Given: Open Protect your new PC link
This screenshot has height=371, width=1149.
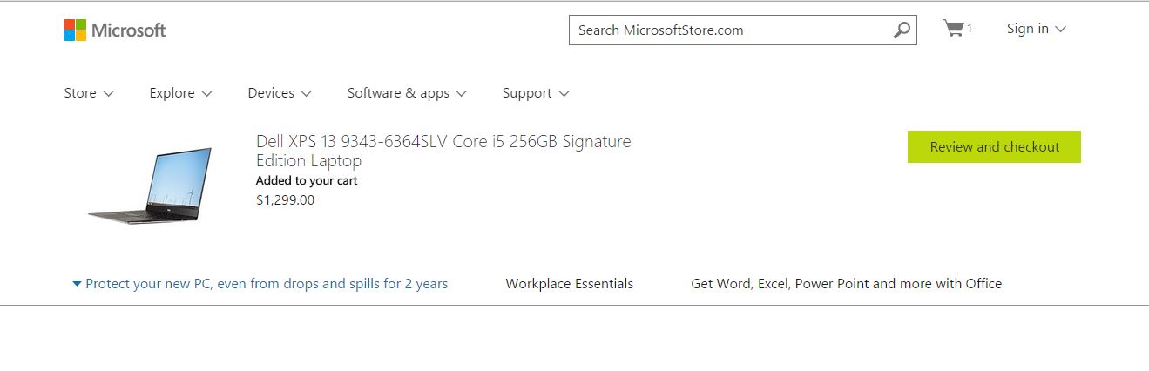Looking at the screenshot, I should [x=267, y=284].
